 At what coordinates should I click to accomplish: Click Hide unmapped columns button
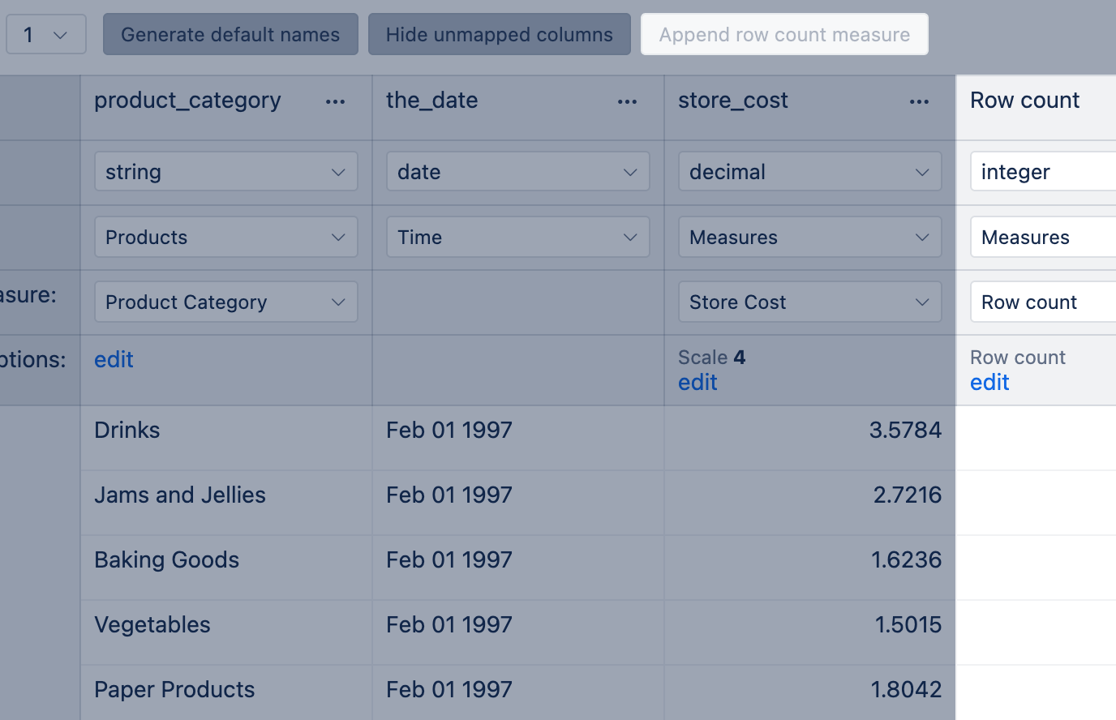tap(499, 35)
